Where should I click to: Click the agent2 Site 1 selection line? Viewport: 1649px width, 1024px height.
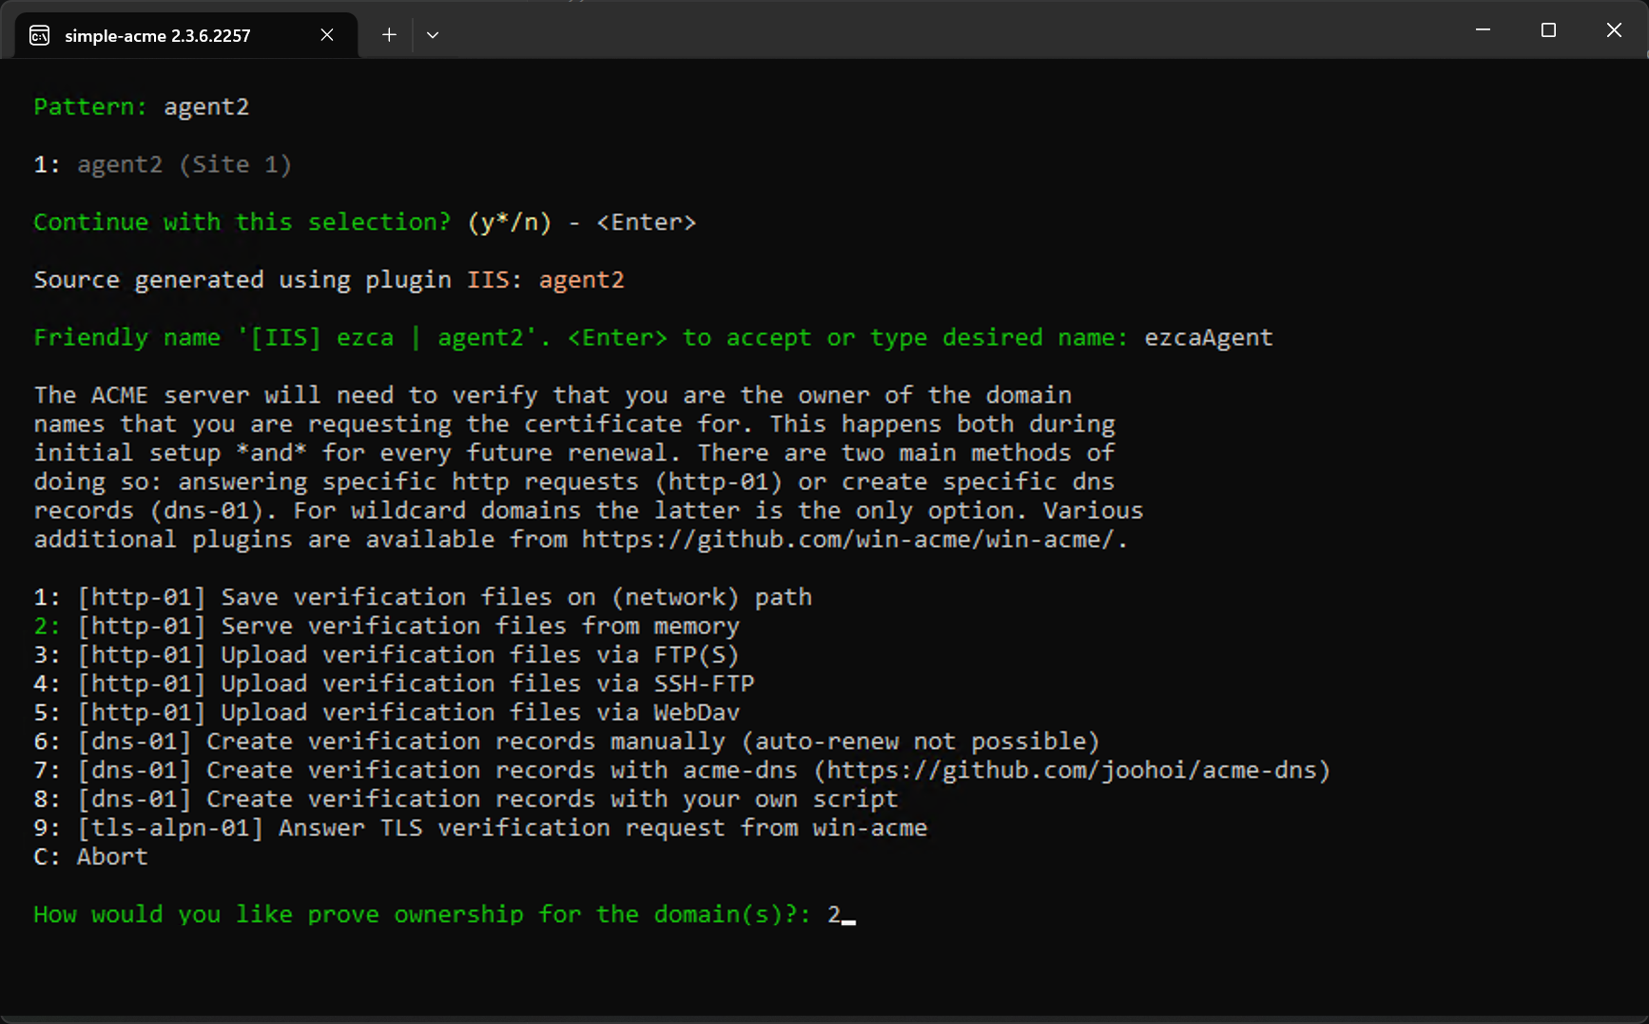pyautogui.click(x=163, y=164)
